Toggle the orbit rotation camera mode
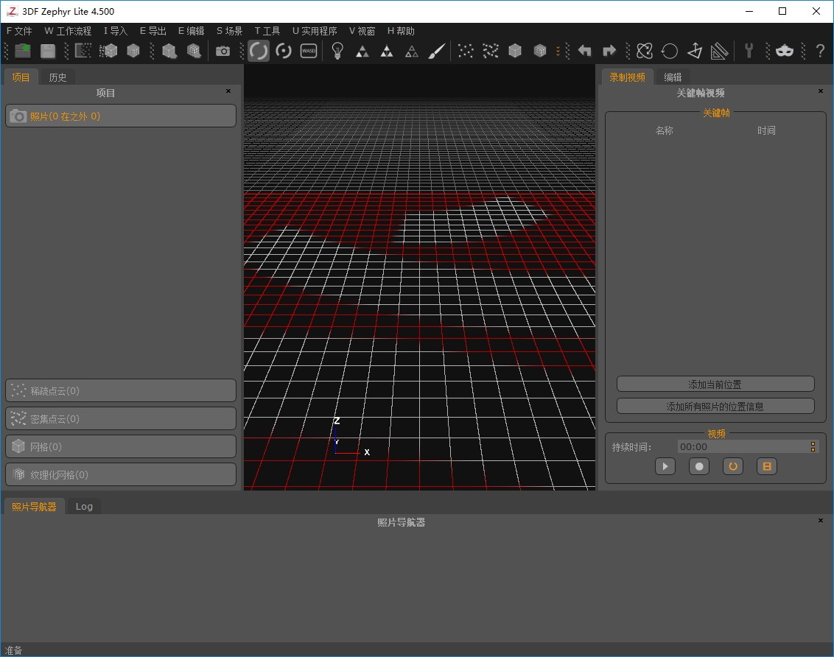The width and height of the screenshot is (834, 657). pyautogui.click(x=259, y=51)
